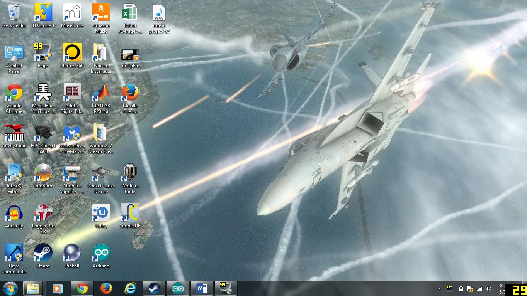527x296 pixels.
Task: Show hidden system tray icons
Action: pyautogui.click(x=440, y=289)
